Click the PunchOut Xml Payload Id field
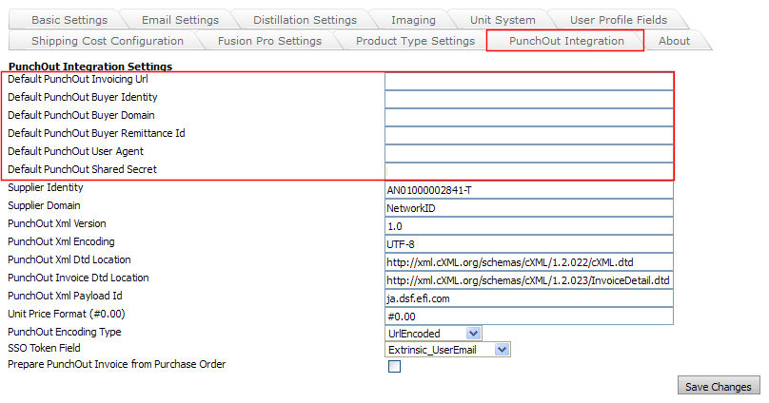This screenshot has height=403, width=769. pos(528,298)
